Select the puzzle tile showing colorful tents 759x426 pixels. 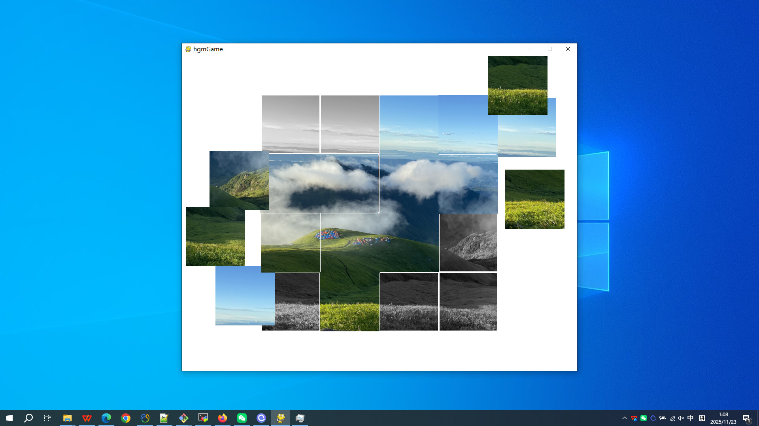coord(350,243)
